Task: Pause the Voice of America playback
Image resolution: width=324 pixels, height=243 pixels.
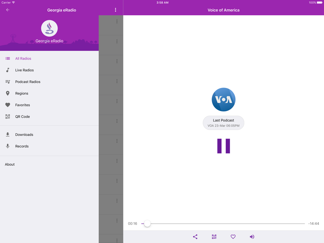Action: (x=224, y=146)
